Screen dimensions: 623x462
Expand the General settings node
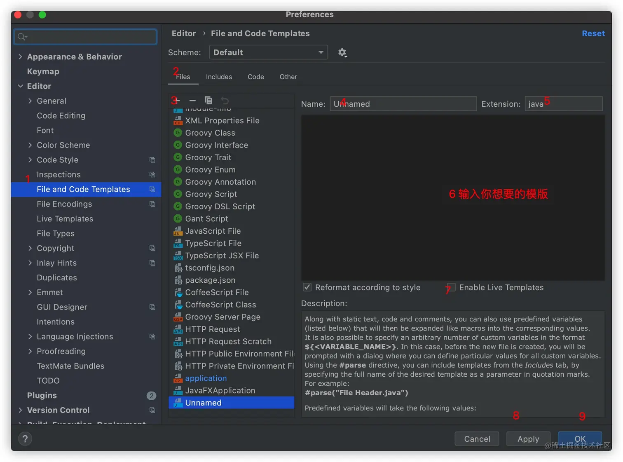coord(30,101)
